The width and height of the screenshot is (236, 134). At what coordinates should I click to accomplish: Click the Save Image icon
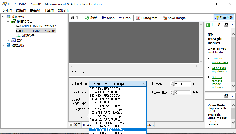tap(165, 18)
